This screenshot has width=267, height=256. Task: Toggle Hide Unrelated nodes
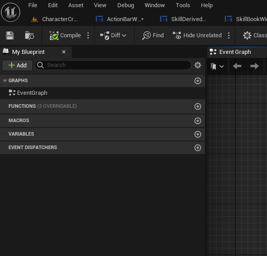click(x=197, y=35)
